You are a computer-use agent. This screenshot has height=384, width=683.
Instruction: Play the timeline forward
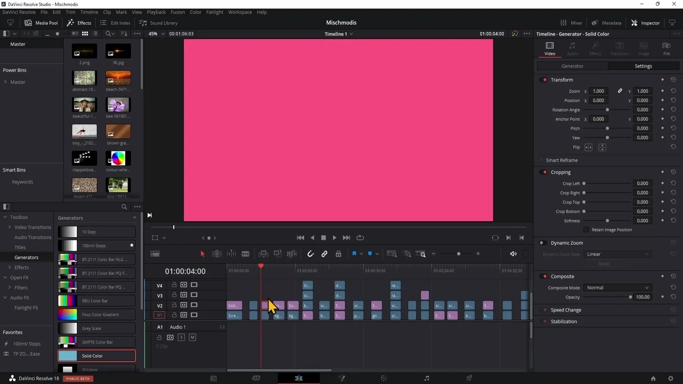point(334,238)
